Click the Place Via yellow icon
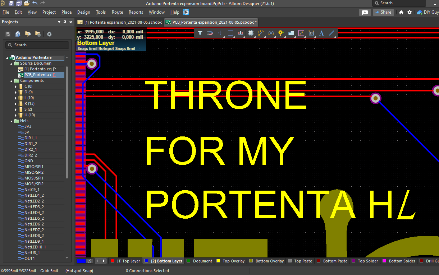 [x=281, y=33]
